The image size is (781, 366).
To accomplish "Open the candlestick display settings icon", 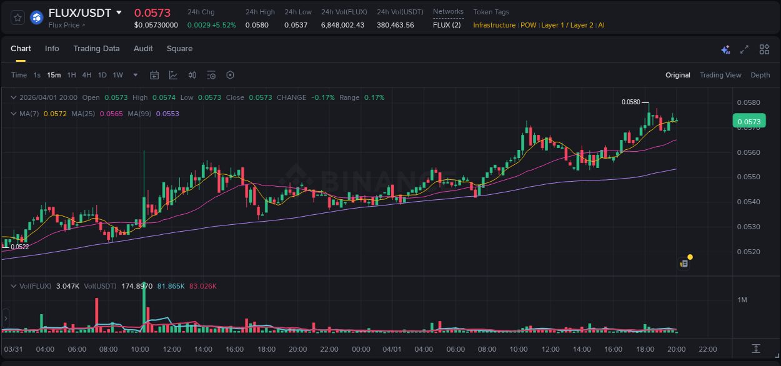I will (x=192, y=75).
